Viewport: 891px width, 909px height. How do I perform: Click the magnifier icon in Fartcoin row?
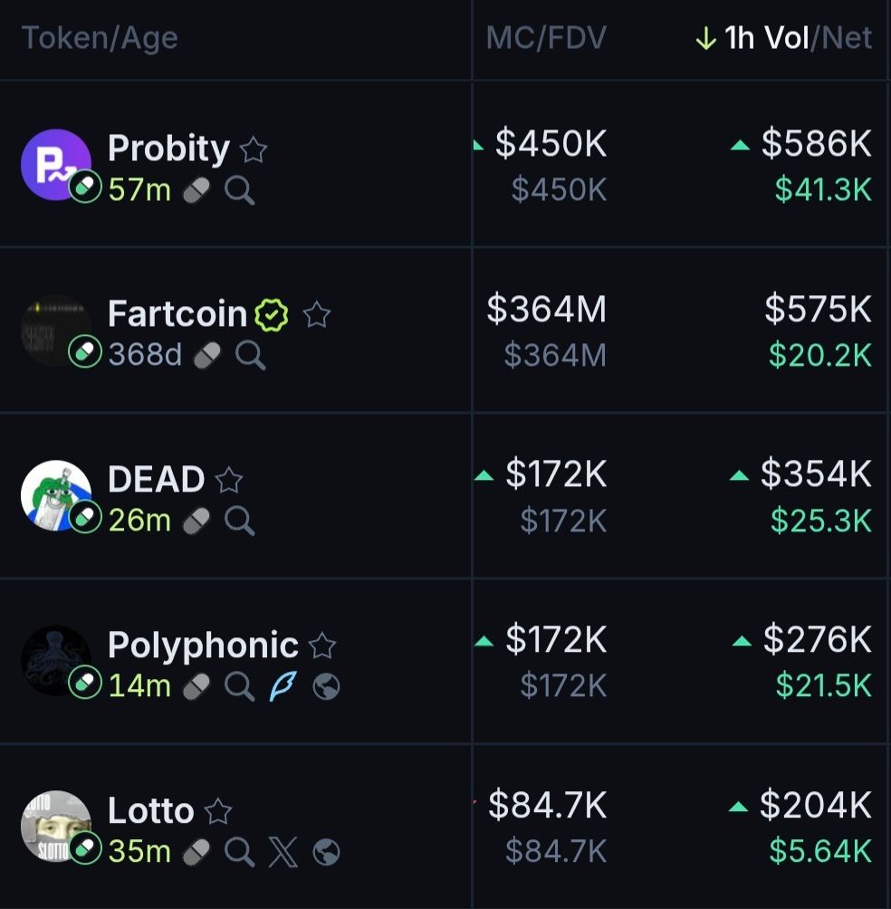(251, 355)
